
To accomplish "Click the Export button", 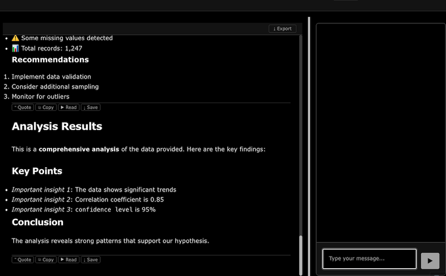I will tap(282, 29).
